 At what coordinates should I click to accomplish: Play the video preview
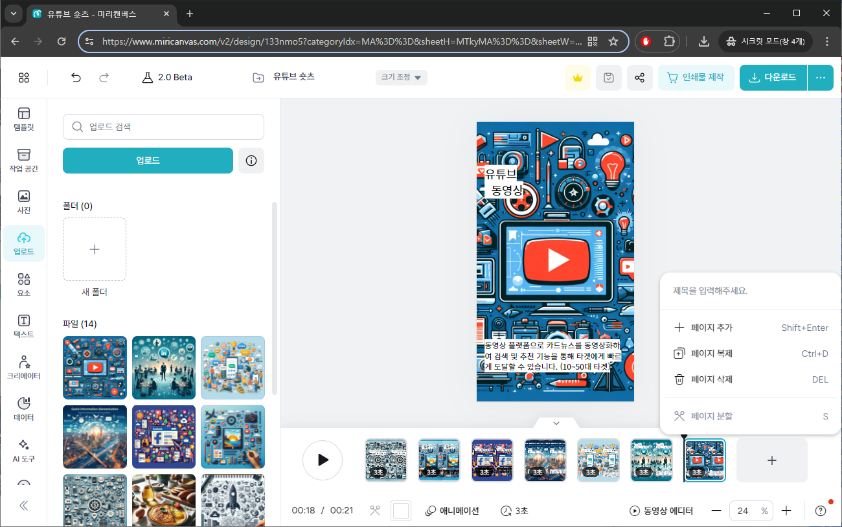click(323, 460)
